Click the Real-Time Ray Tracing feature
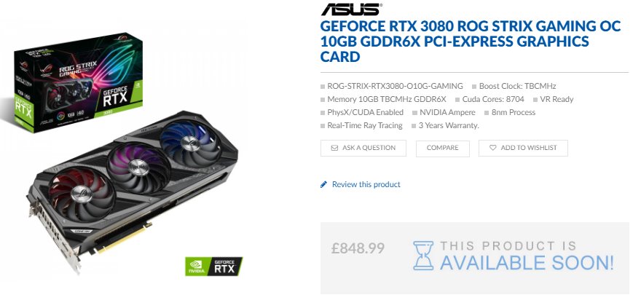 tap(365, 125)
